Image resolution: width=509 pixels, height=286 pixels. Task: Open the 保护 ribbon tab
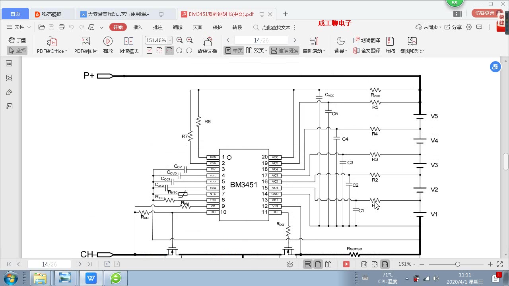[218, 27]
